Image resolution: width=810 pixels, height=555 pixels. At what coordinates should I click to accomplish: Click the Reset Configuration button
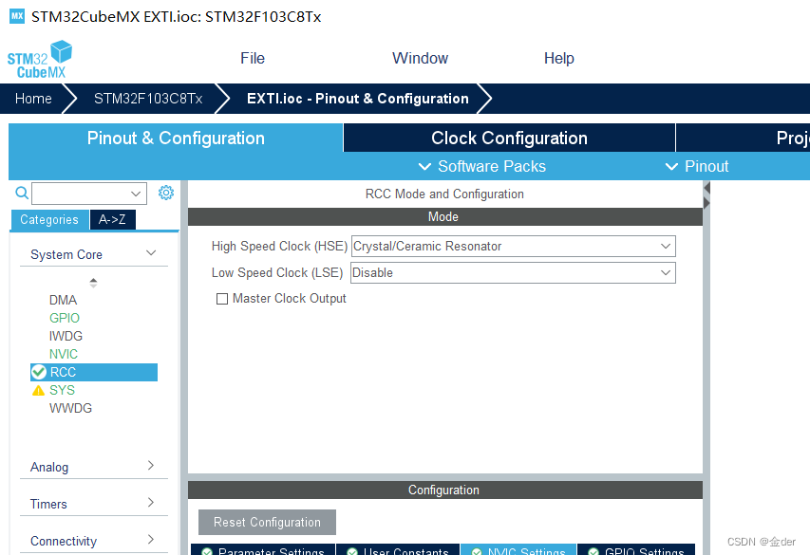pyautogui.click(x=267, y=523)
